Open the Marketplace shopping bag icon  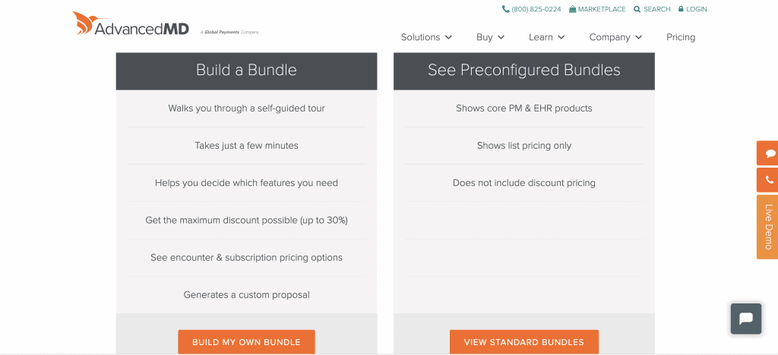click(572, 9)
